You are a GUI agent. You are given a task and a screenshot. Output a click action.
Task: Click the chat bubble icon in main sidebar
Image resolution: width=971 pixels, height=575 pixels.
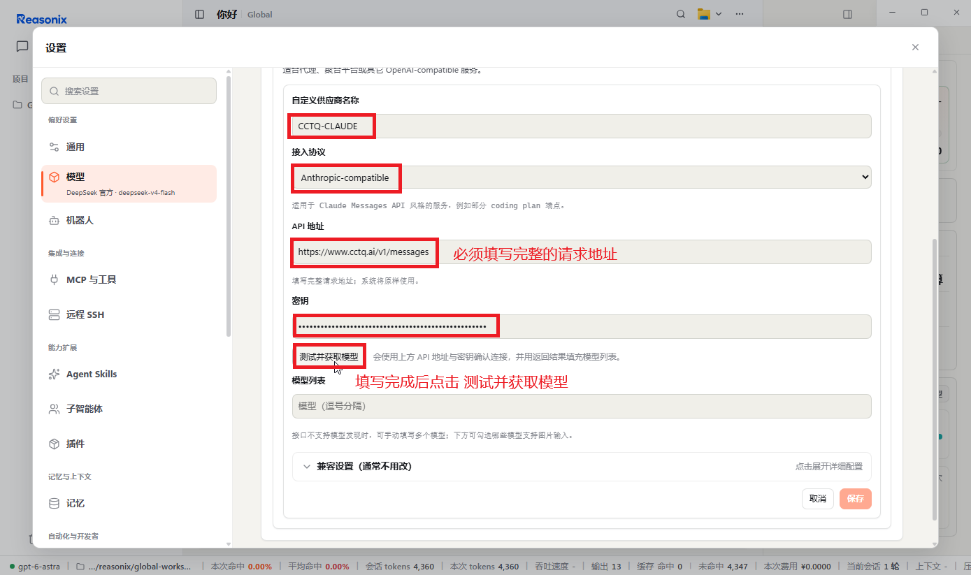tap(22, 46)
